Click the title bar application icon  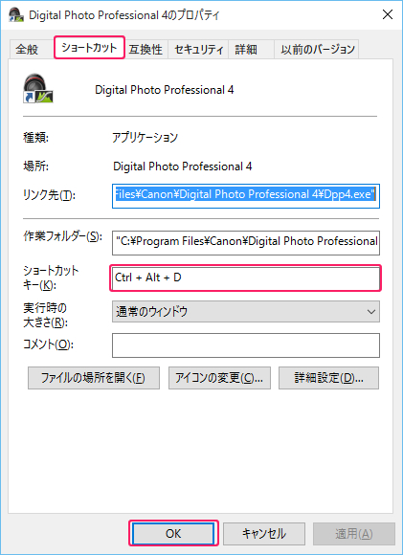[x=16, y=15]
